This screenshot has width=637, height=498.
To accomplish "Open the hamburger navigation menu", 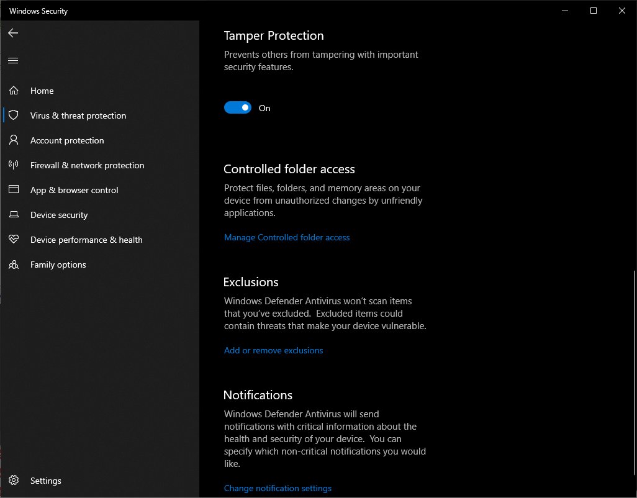I will [x=13, y=60].
